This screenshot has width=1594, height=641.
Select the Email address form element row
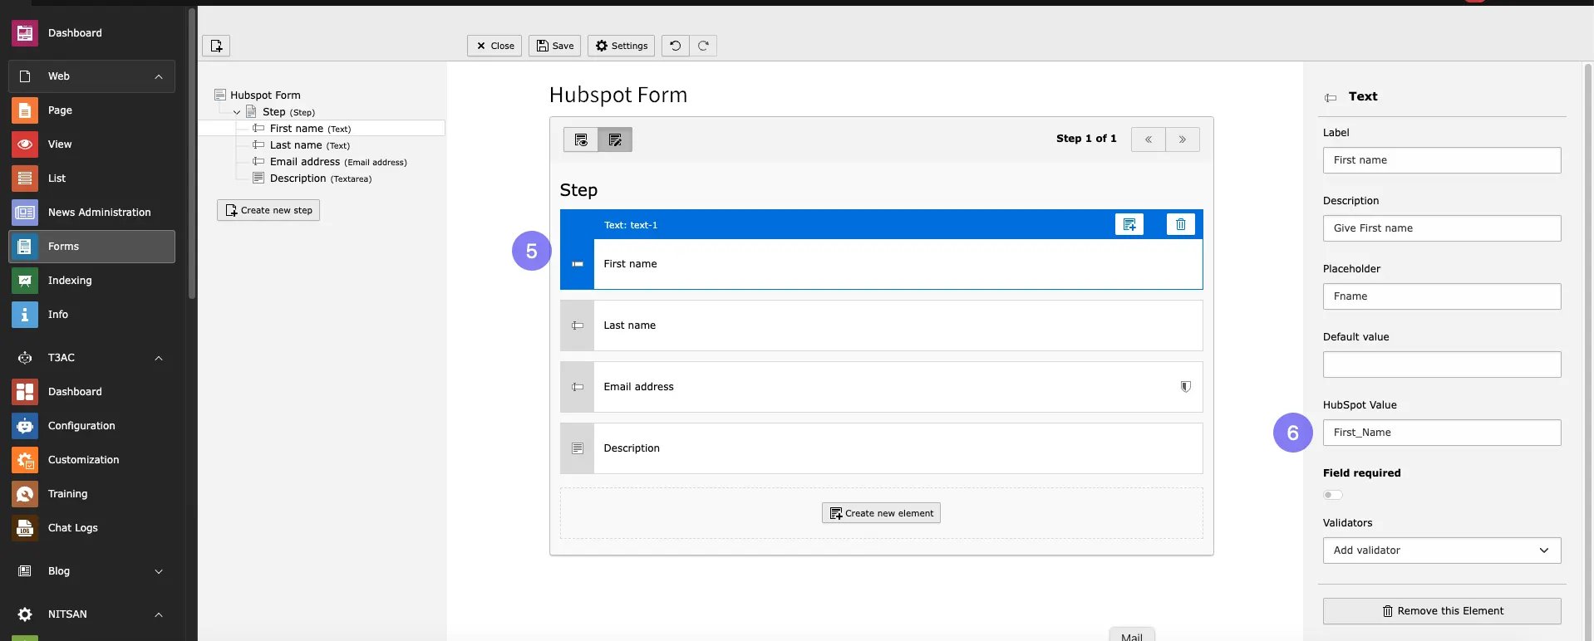pos(882,387)
